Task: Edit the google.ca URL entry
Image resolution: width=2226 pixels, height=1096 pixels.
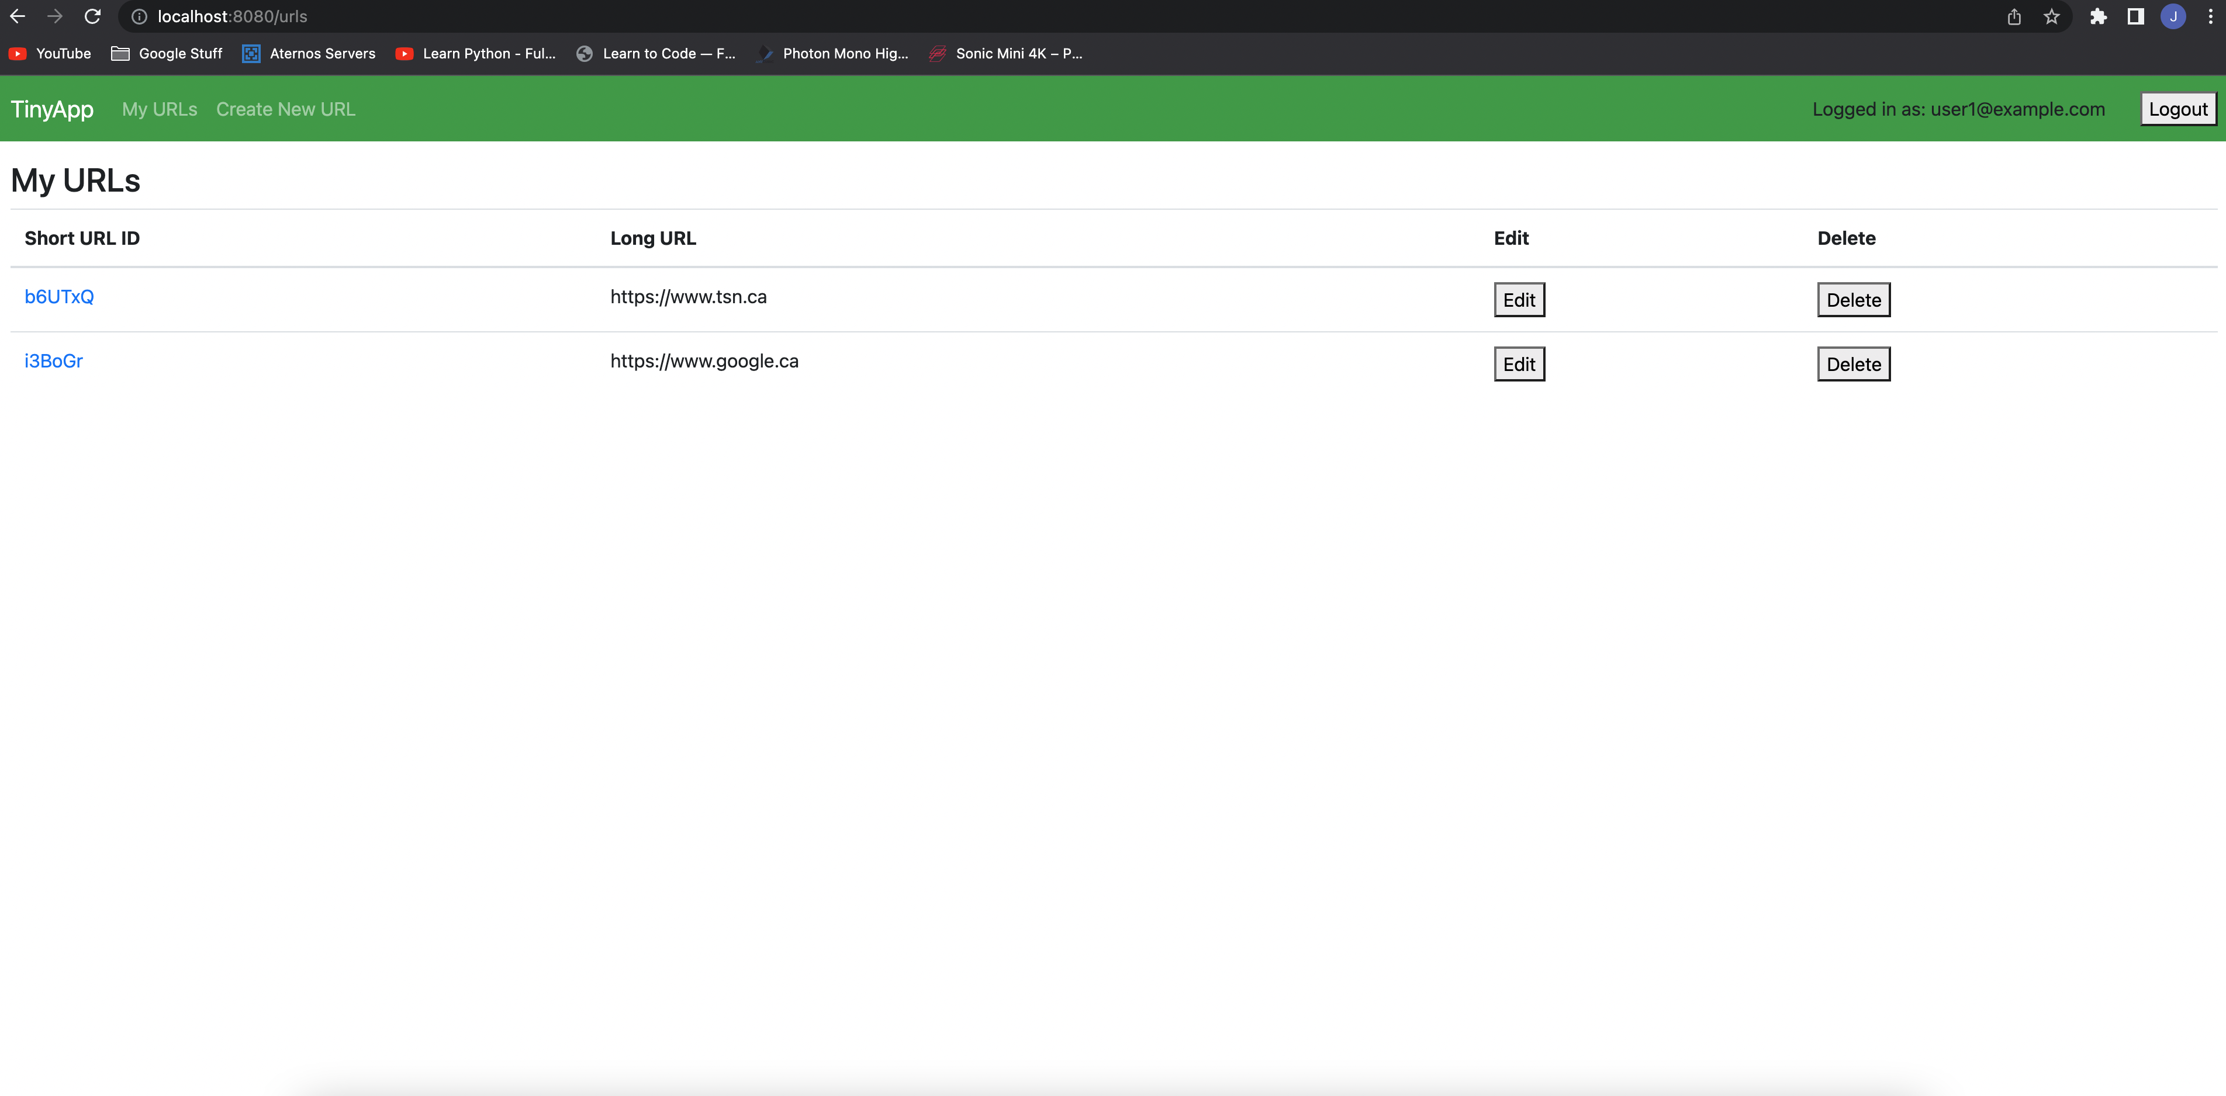Action: point(1518,365)
